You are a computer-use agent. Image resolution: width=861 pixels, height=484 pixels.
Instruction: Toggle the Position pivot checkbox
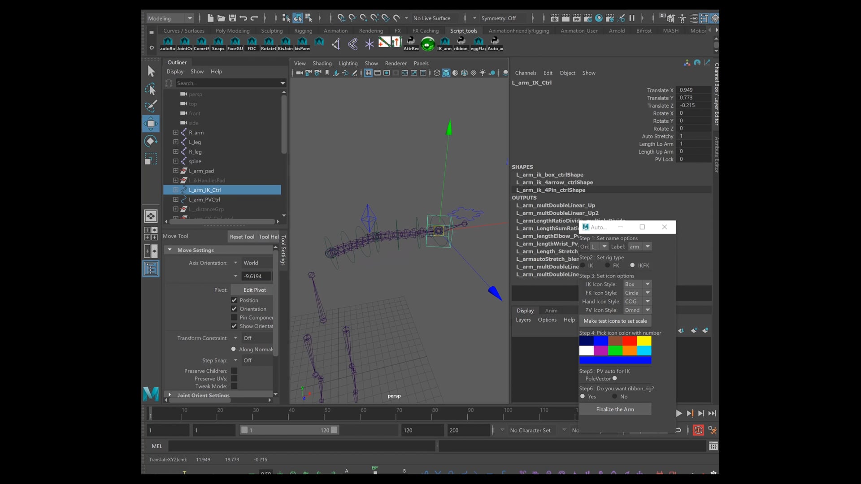[x=234, y=300]
